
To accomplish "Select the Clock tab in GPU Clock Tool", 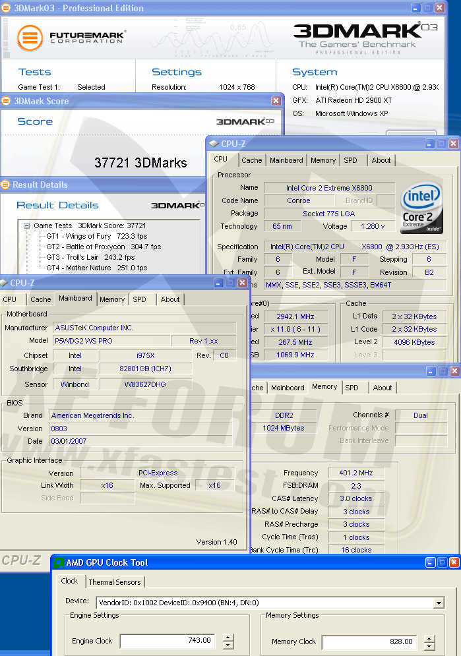I will click(x=69, y=581).
